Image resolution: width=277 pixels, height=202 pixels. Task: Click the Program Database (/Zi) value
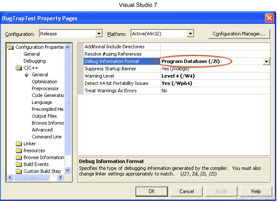click(x=191, y=61)
